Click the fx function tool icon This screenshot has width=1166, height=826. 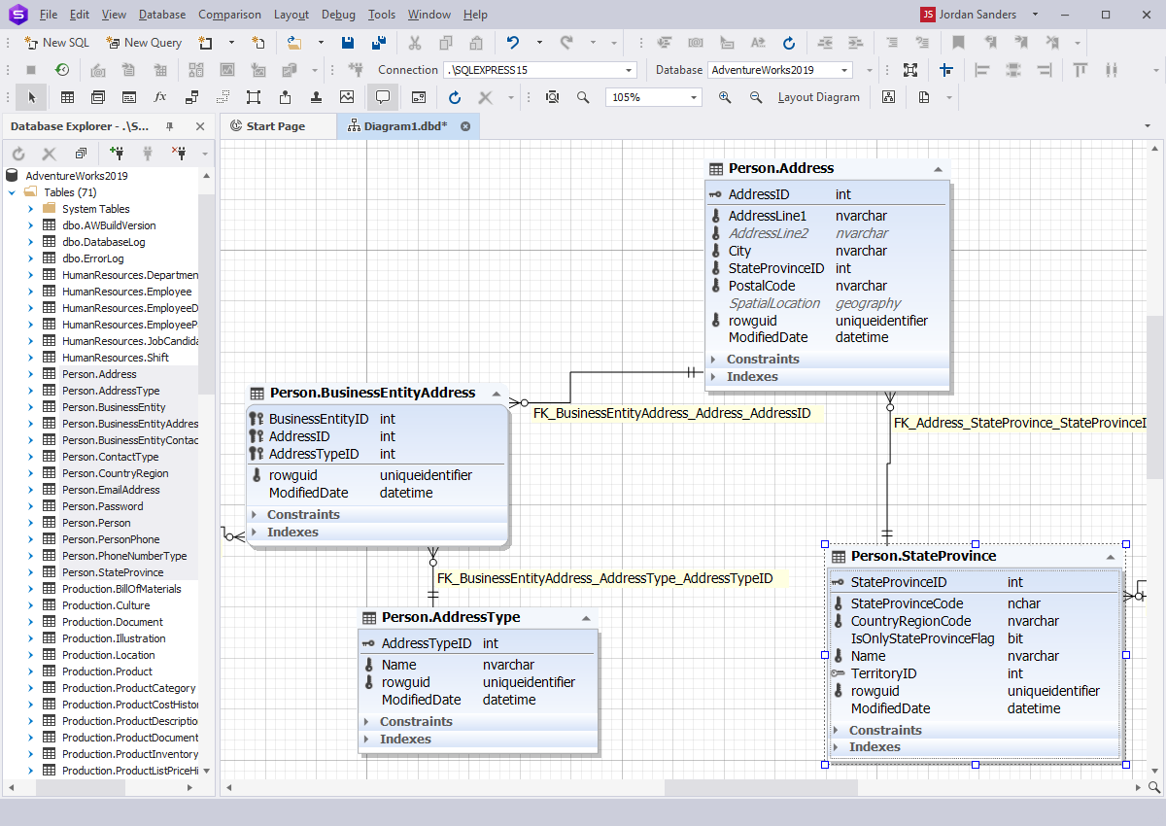[x=160, y=97]
